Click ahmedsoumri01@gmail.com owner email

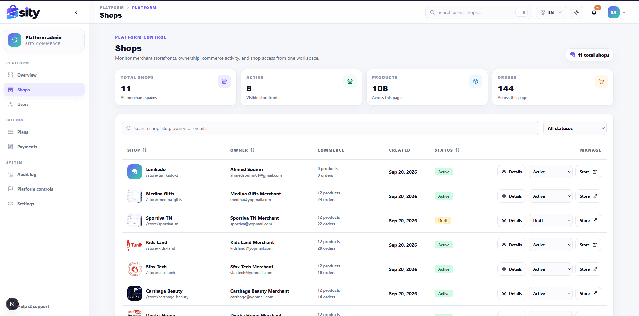click(256, 175)
